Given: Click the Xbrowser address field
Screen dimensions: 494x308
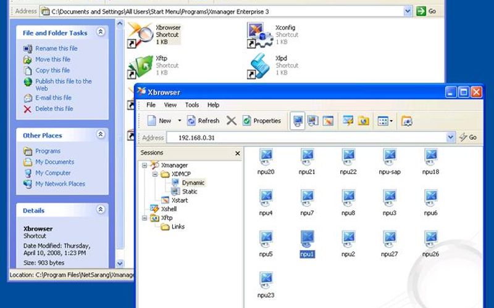Looking at the screenshot, I should tap(306, 137).
